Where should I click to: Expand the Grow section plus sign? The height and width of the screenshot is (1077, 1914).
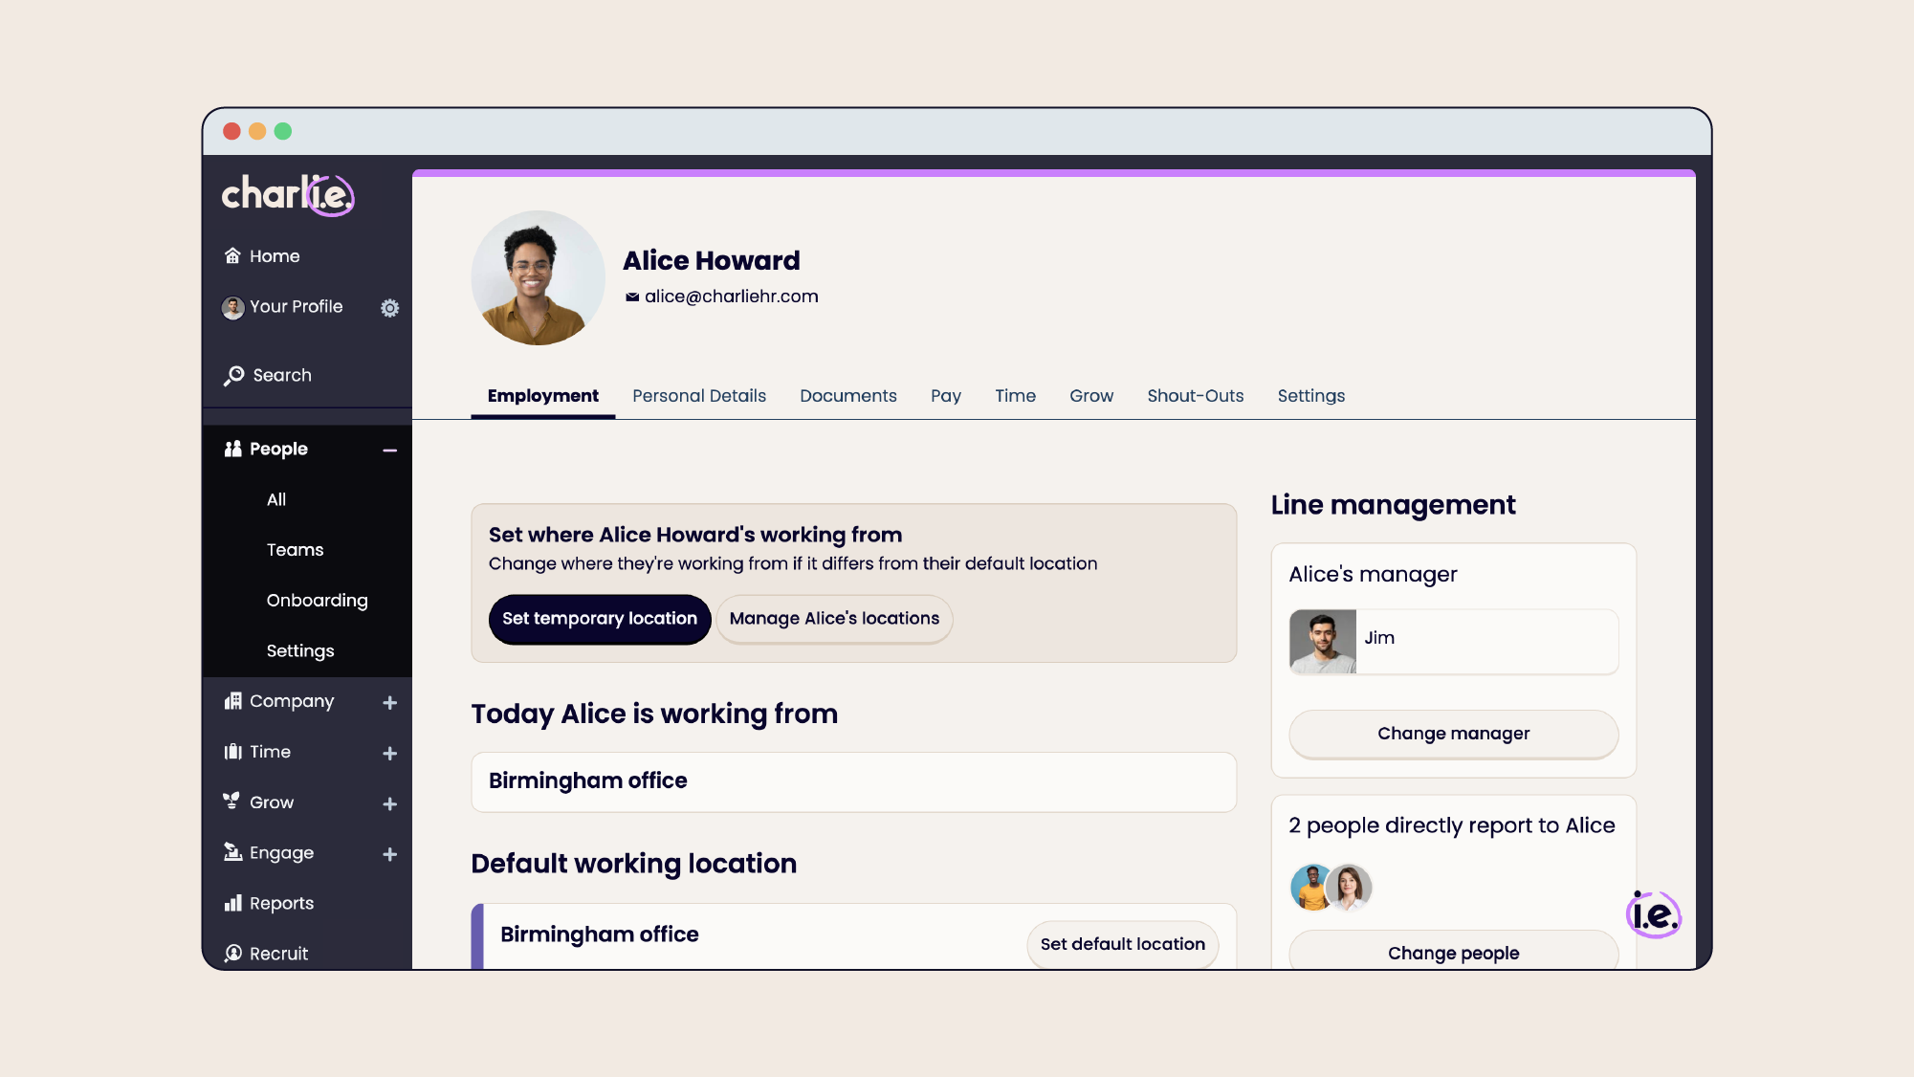tap(390, 804)
